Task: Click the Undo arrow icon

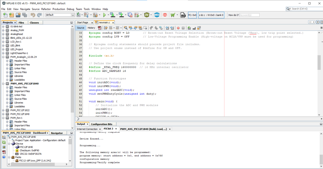Action: click(x=33, y=15)
